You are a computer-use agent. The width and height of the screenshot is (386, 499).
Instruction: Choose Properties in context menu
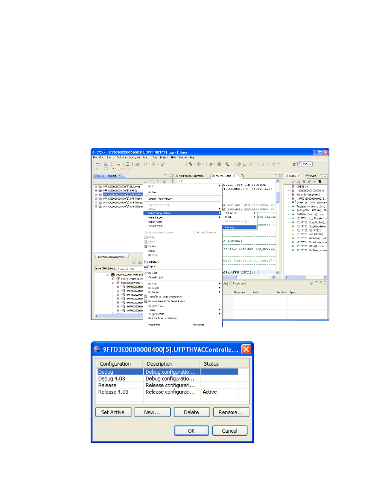coord(182,324)
